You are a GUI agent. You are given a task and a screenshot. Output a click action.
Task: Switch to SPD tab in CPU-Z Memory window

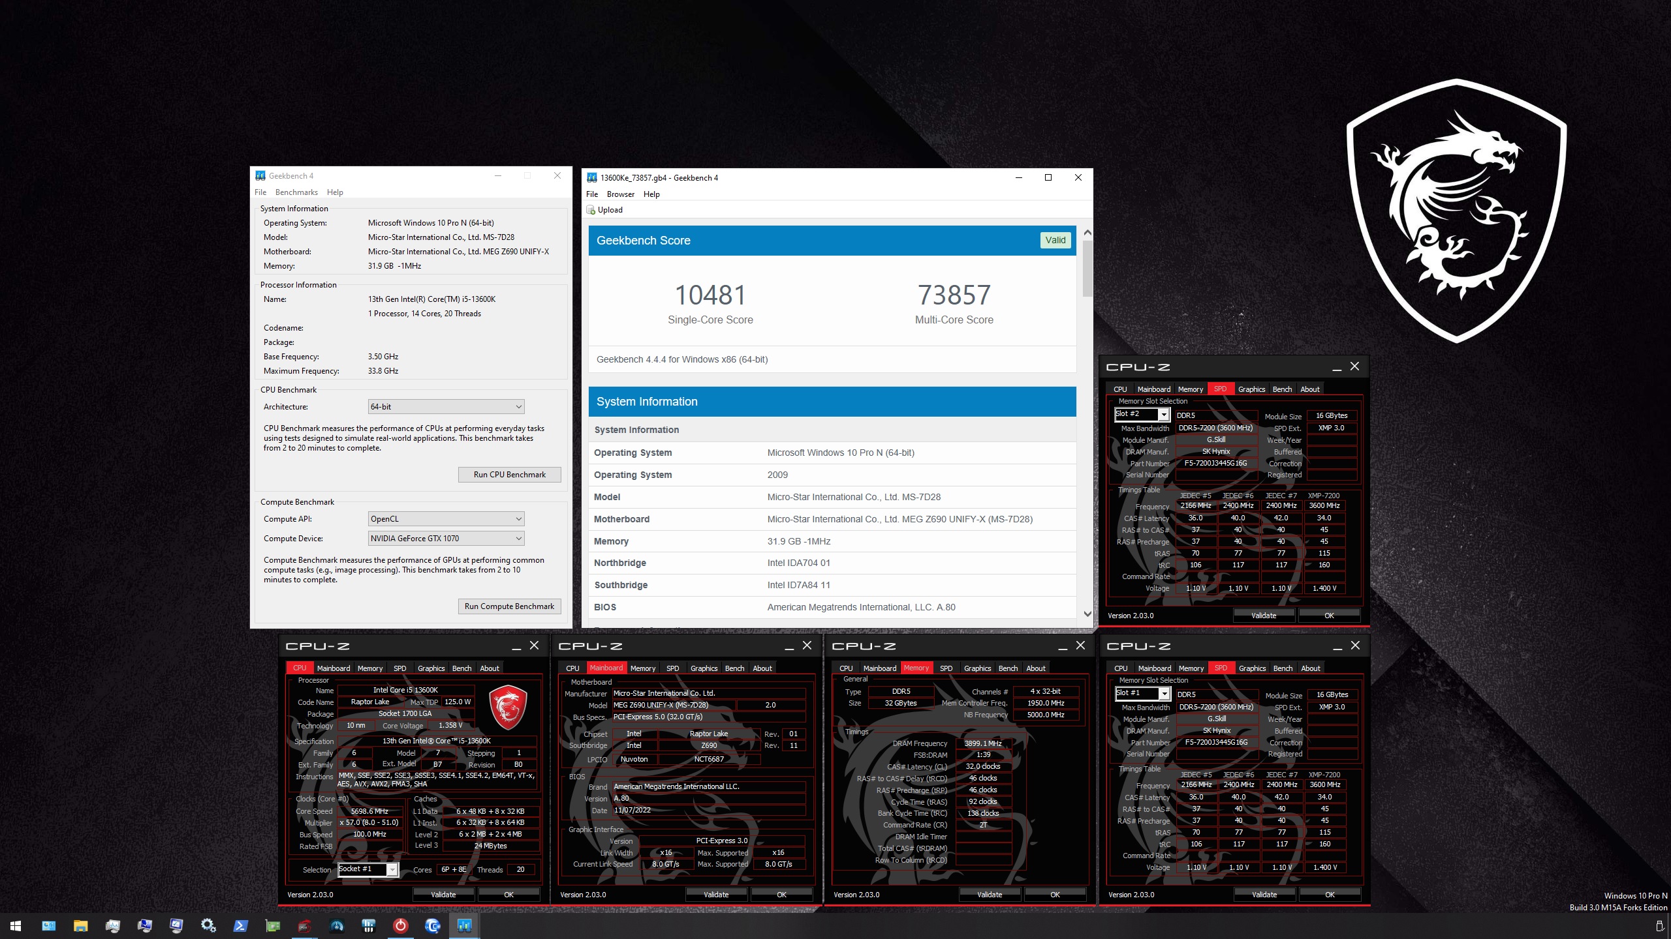click(x=946, y=668)
